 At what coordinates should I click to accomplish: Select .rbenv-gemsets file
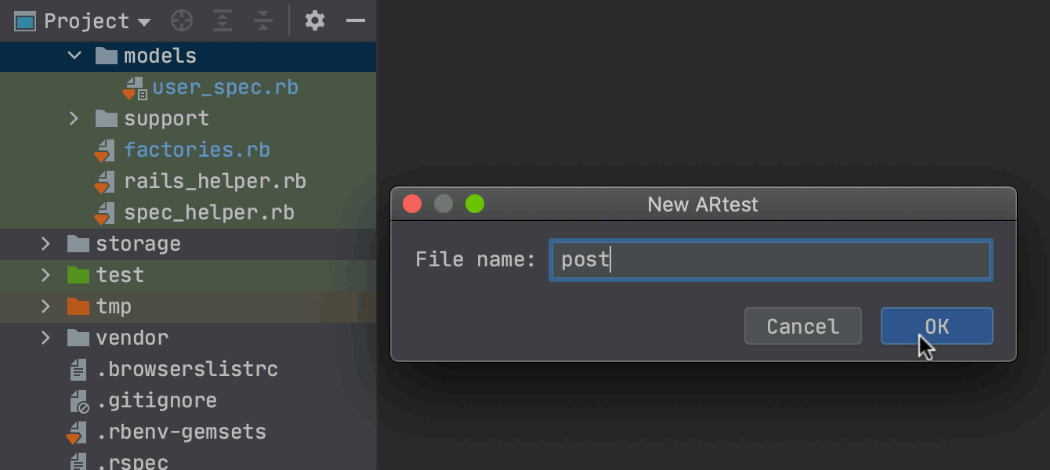pos(181,432)
